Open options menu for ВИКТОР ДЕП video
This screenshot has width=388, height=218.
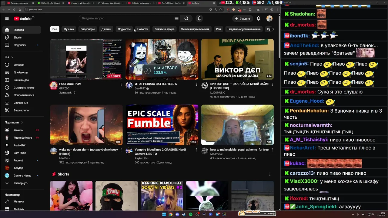click(x=272, y=84)
